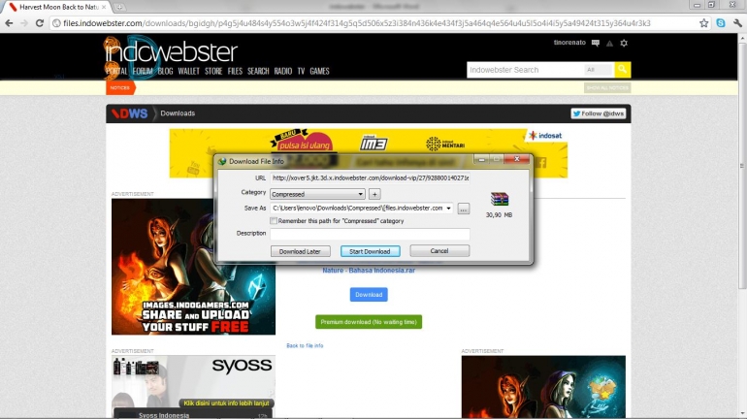The image size is (747, 419).
Task: Expand the Category dropdown
Action: click(360, 194)
